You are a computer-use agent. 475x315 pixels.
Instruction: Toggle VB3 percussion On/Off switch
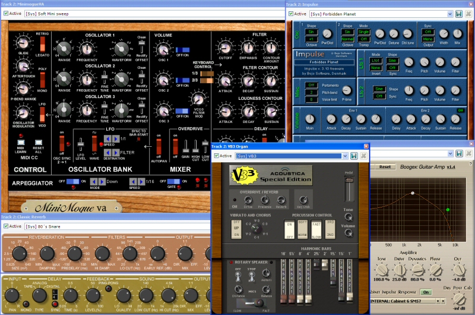[x=289, y=230]
